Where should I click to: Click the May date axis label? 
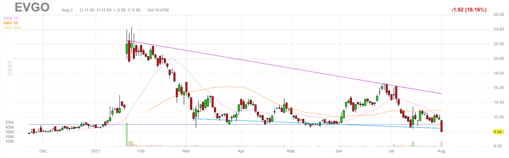click(291, 151)
